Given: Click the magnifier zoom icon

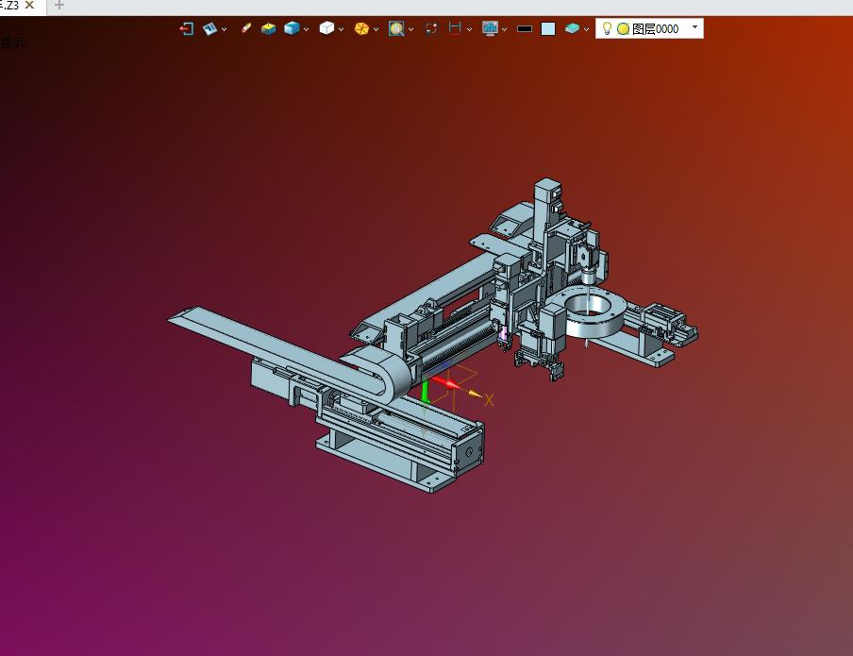Looking at the screenshot, I should [396, 28].
